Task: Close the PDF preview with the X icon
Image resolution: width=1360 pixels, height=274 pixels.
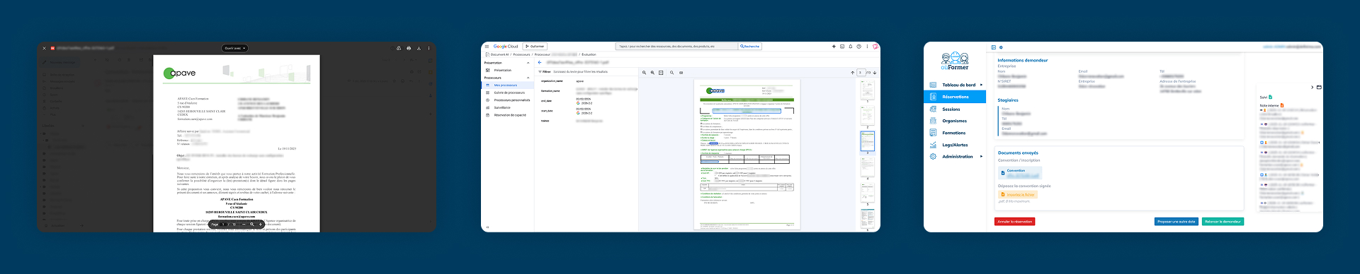Action: (x=44, y=48)
